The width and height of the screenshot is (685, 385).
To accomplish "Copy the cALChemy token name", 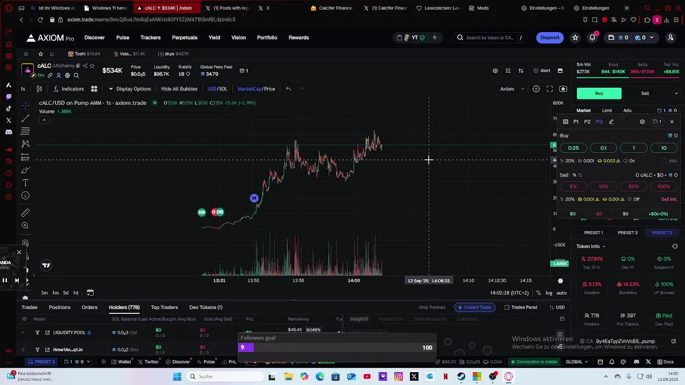I will point(78,66).
